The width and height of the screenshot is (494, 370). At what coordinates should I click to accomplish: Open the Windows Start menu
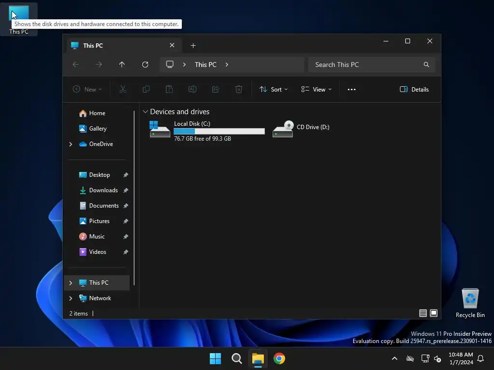point(216,358)
